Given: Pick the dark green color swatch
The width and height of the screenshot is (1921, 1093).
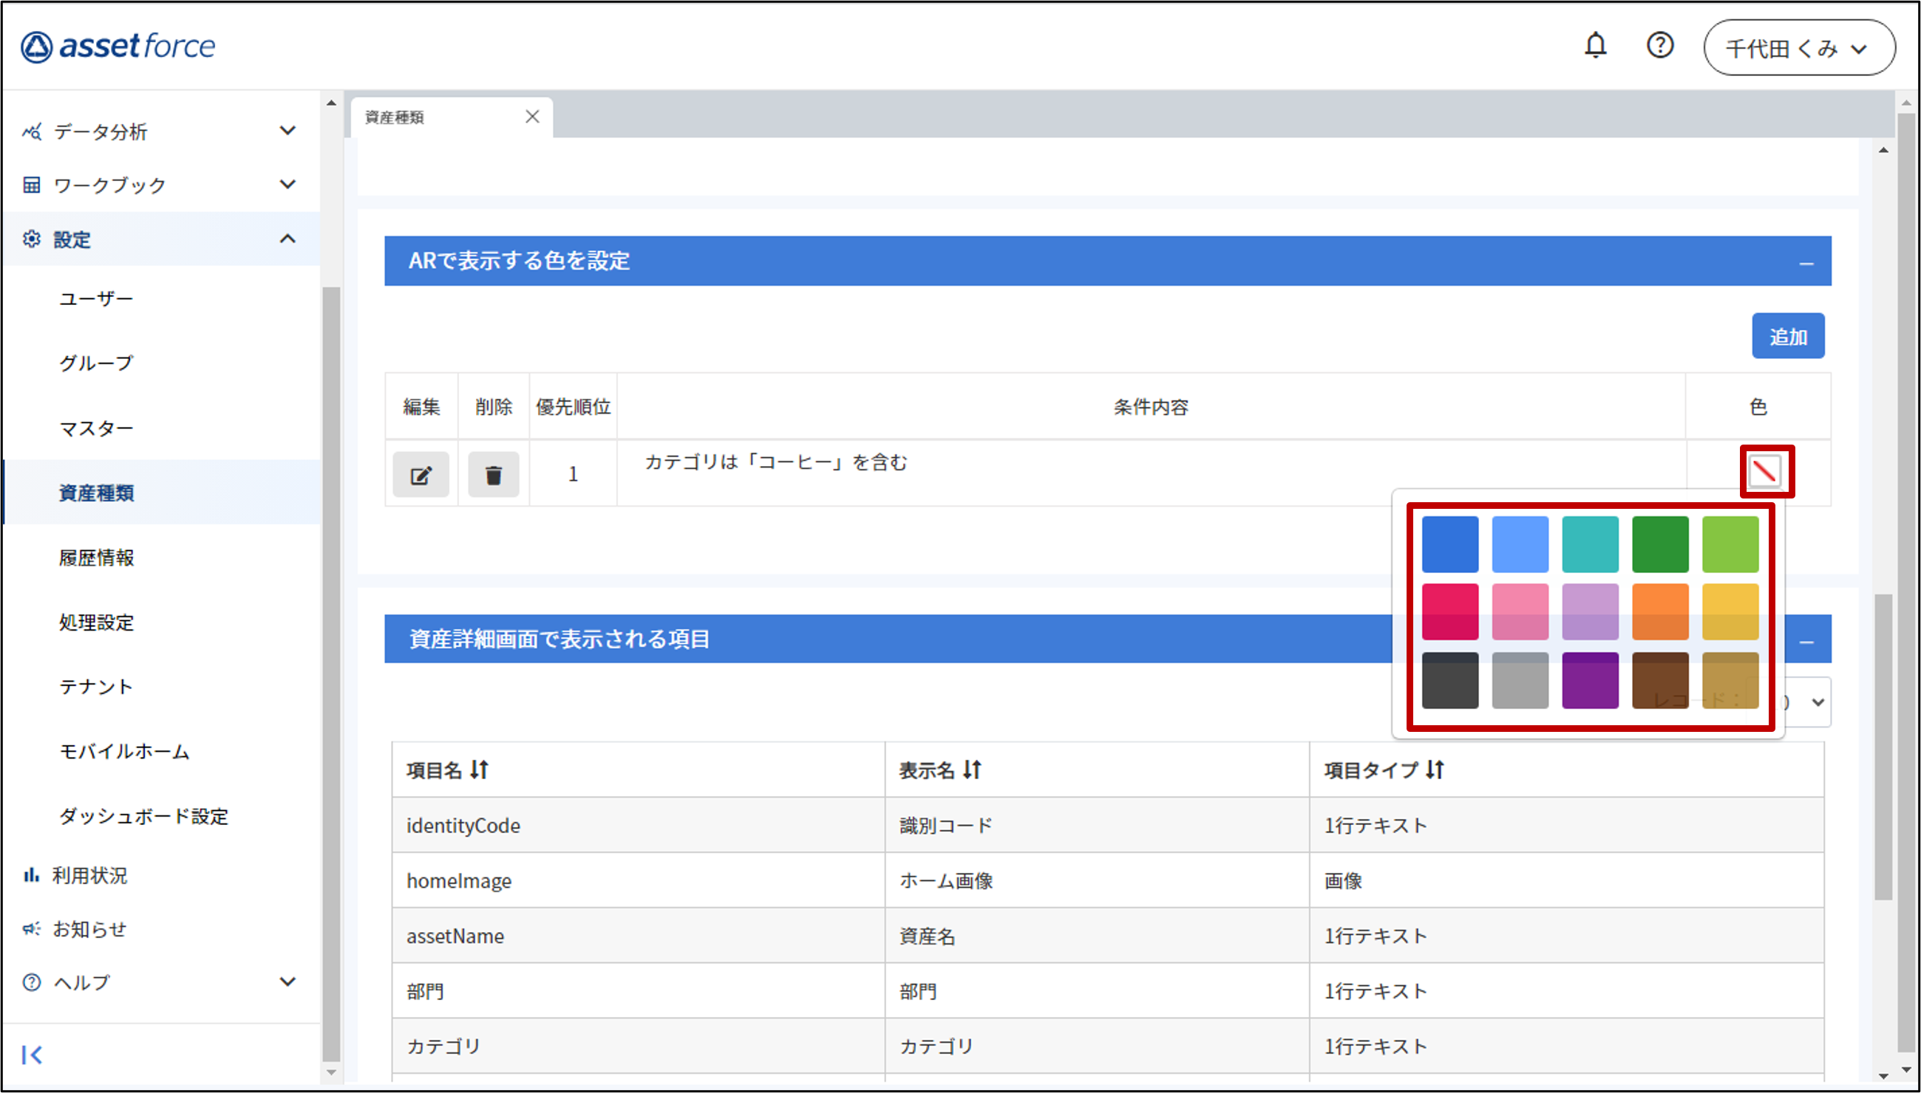Looking at the screenshot, I should [x=1659, y=544].
